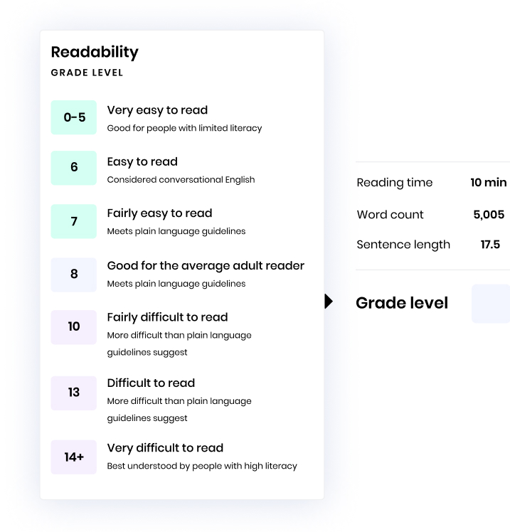Click the grade 10 purple badge
This screenshot has width=510, height=532.
click(74, 327)
